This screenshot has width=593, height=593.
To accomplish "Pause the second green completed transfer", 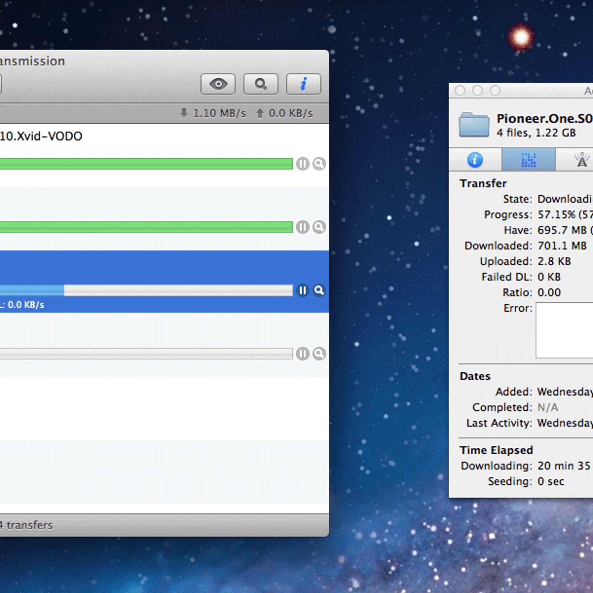I will (x=303, y=227).
